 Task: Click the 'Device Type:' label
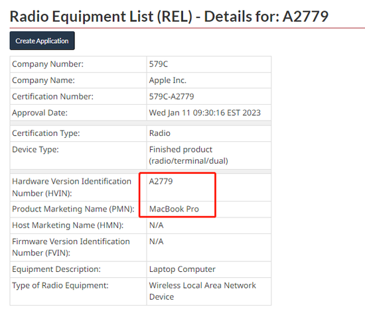tap(35, 150)
